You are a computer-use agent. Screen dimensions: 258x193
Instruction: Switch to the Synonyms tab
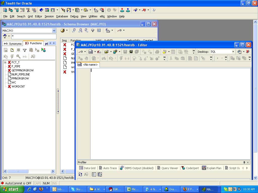13,43
